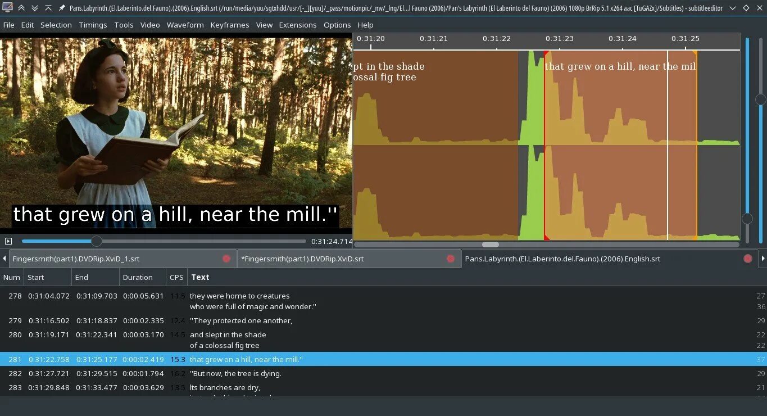Image resolution: width=767 pixels, height=416 pixels.
Task: Close the Fingersmith(part1).DVDRip.XviD_1.srt tab
Action: pyautogui.click(x=226, y=259)
